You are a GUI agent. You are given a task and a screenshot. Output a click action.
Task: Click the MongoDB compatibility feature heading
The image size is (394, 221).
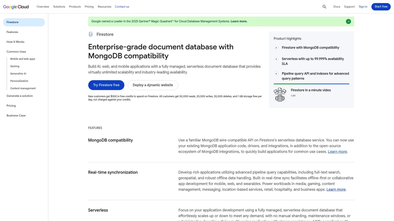110,140
